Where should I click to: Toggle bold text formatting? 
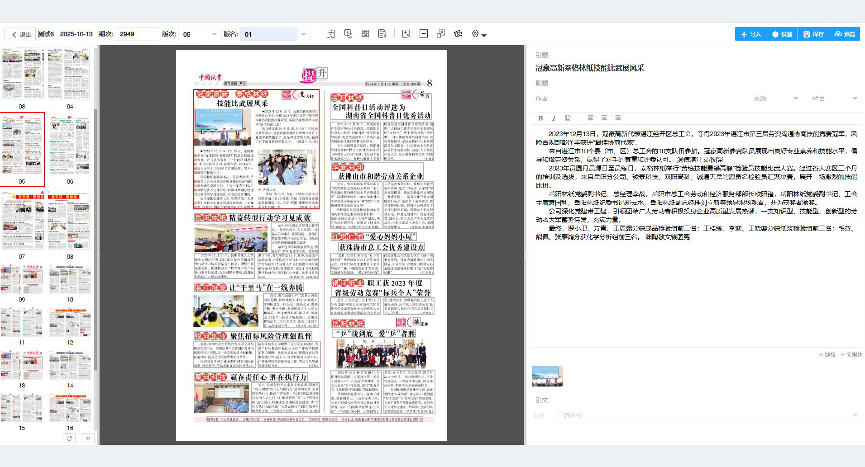click(x=540, y=118)
